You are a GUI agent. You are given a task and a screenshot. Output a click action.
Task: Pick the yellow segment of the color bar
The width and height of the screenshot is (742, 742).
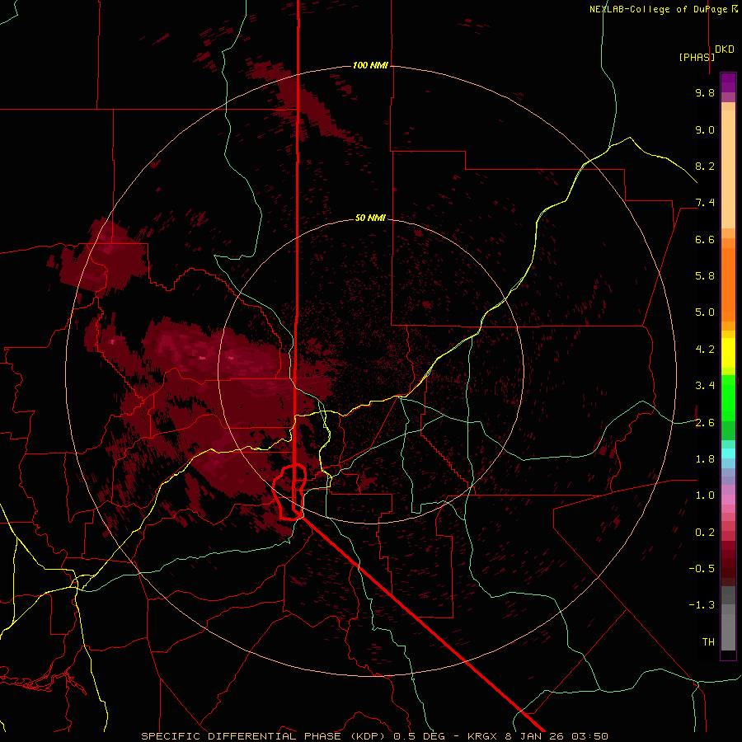point(728,353)
